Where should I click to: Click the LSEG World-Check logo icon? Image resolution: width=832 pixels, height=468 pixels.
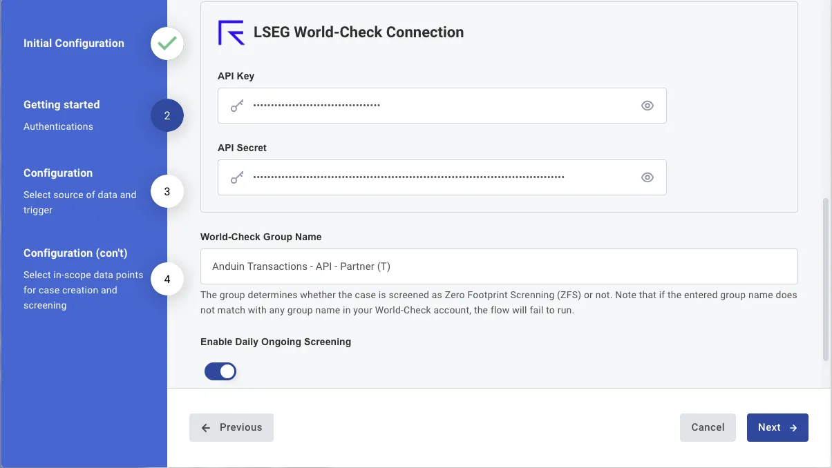coord(231,32)
